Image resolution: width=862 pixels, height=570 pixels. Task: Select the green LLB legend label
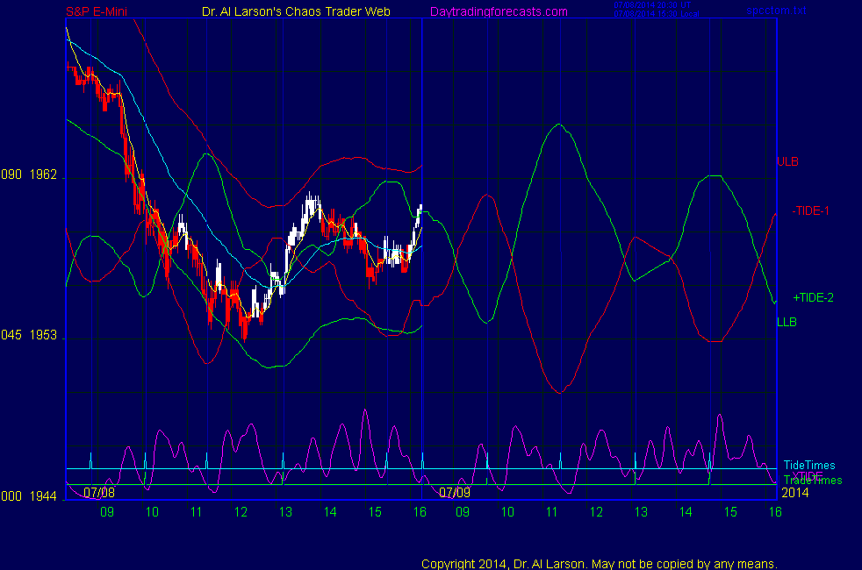pos(787,322)
